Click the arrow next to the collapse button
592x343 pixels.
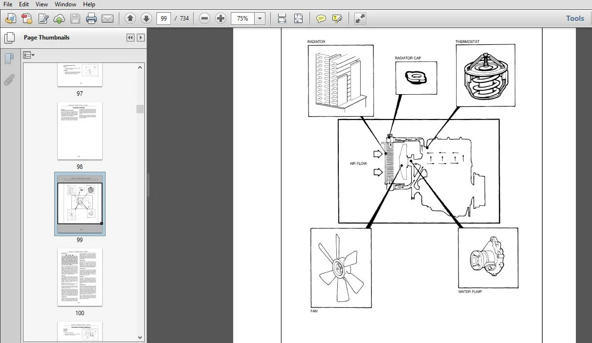coord(141,38)
